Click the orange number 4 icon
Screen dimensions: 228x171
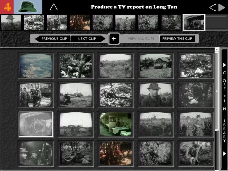(7, 7)
